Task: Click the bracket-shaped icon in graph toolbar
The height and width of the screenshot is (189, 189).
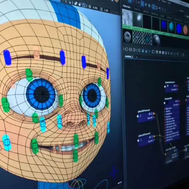Action: (153, 52)
